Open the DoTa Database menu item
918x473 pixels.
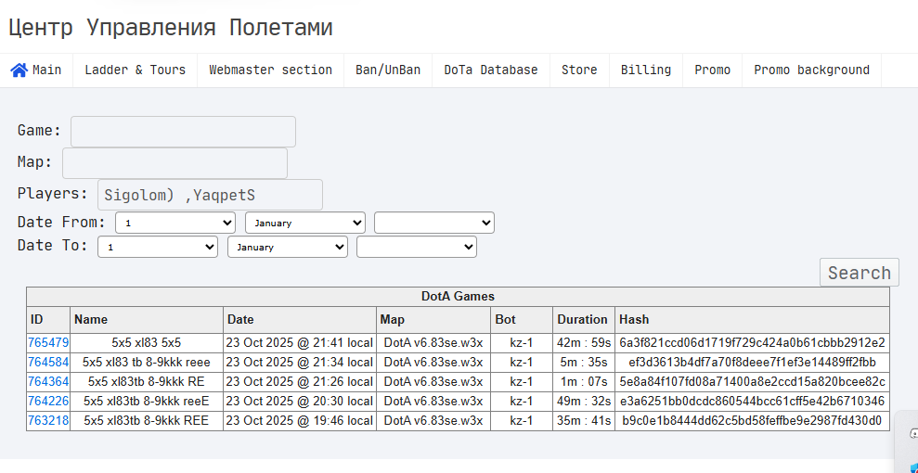coord(490,70)
